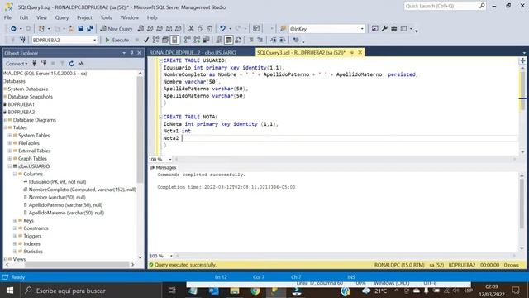Open the File menu
529x298 pixels.
click(7, 17)
